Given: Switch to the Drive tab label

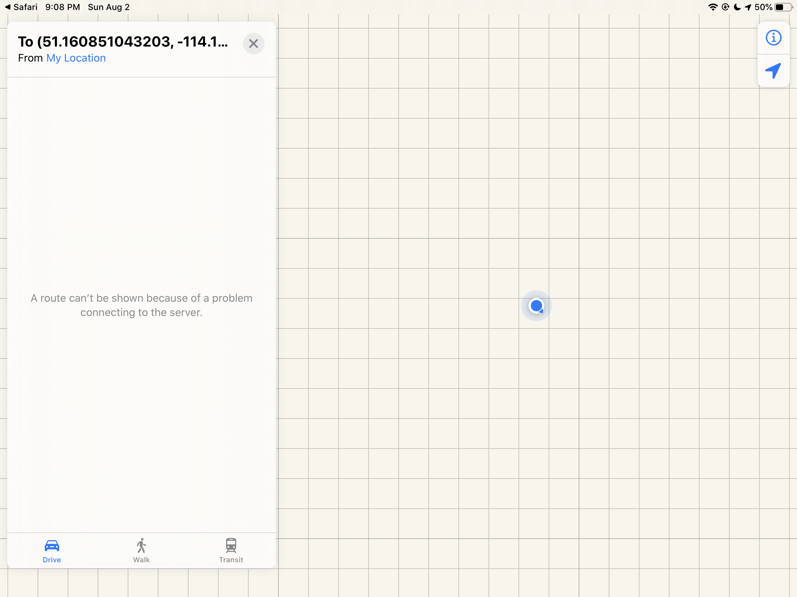Looking at the screenshot, I should [x=52, y=559].
